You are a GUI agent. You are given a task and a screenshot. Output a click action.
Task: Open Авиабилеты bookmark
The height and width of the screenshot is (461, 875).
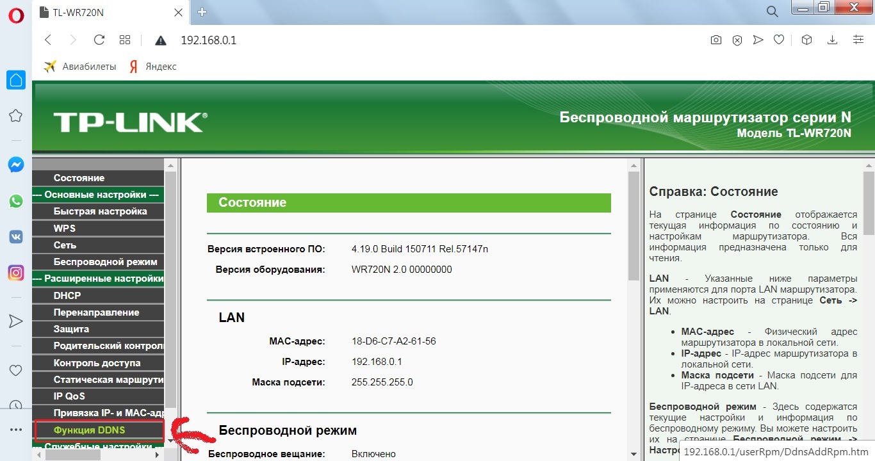pos(79,67)
